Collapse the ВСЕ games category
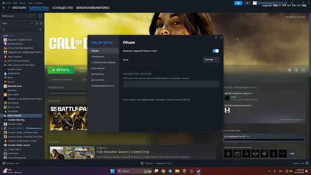311x175 pixels. pos(2,35)
